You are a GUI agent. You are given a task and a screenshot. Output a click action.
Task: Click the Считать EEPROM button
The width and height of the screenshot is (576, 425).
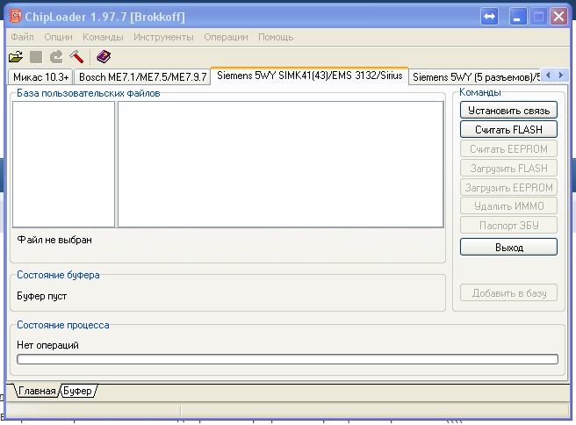(508, 149)
